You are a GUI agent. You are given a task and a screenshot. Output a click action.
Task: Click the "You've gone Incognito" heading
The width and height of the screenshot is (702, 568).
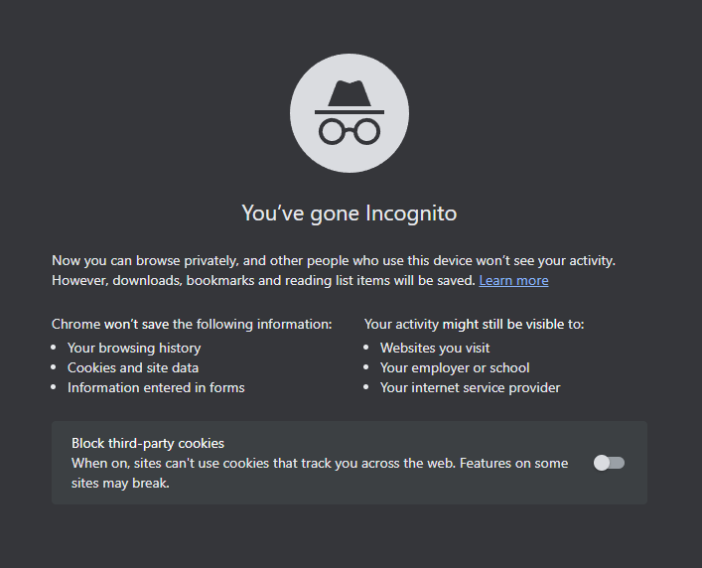tap(350, 213)
